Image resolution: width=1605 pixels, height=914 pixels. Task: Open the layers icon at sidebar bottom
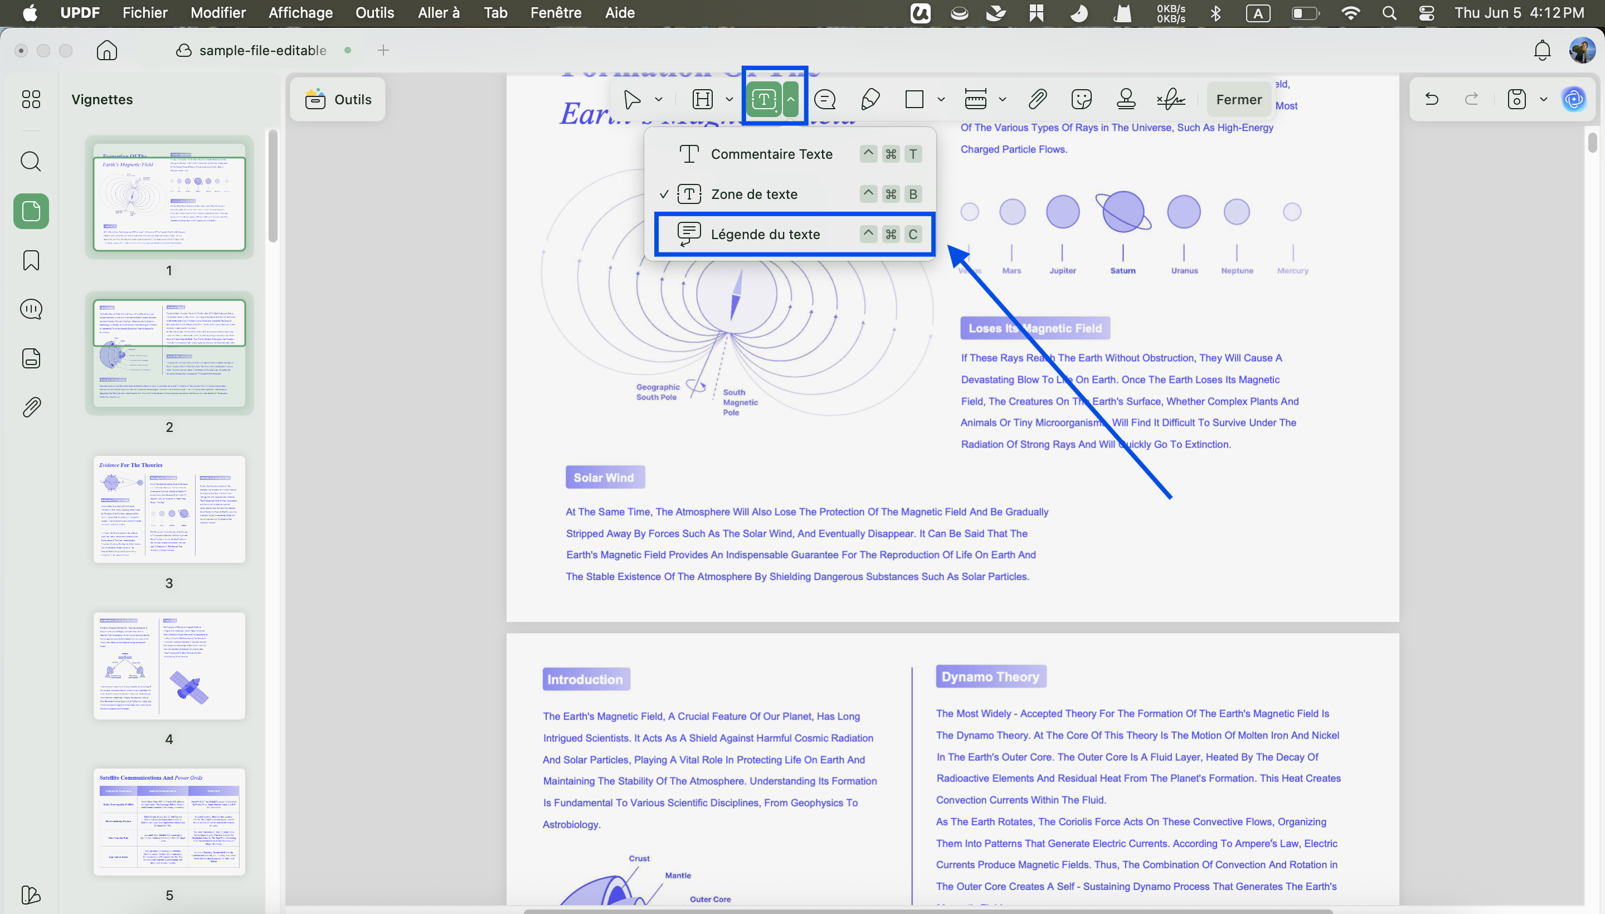pos(31,894)
